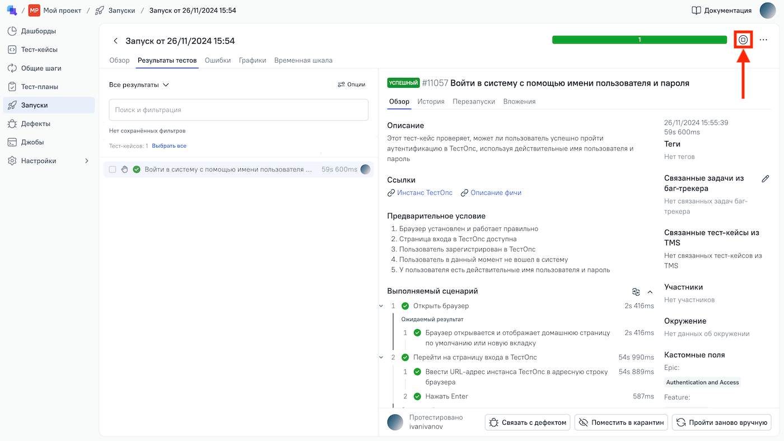Tick the checkbox for the test result row
This screenshot has height=441, width=784.
[113, 170]
